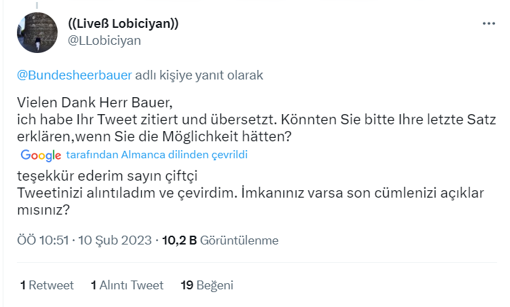Open the '1 Alıntı Tweet' quotes list
Image resolution: width=510 pixels, height=307 pixels.
click(x=127, y=285)
